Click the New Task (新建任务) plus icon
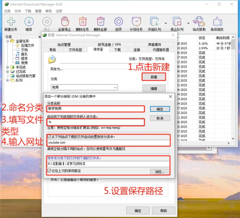The height and width of the screenshot is (218, 240). (x=11, y=21)
